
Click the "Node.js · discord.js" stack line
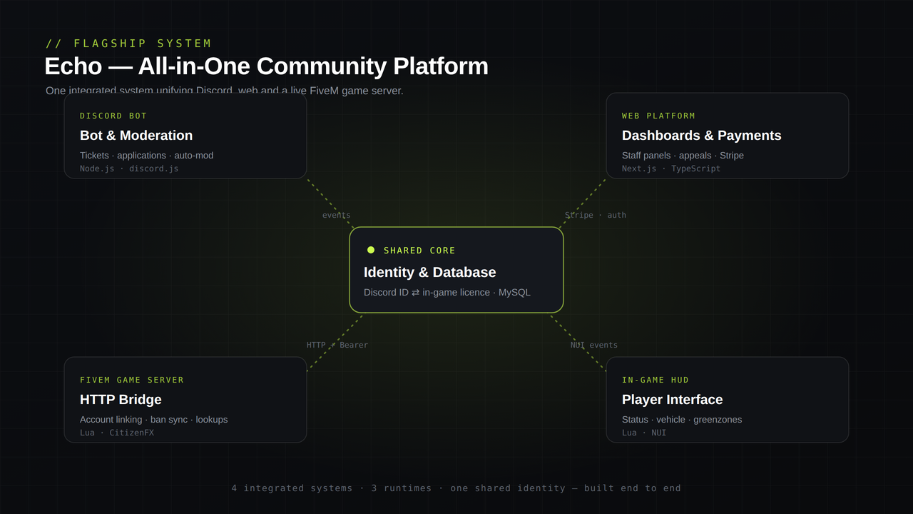click(x=129, y=169)
